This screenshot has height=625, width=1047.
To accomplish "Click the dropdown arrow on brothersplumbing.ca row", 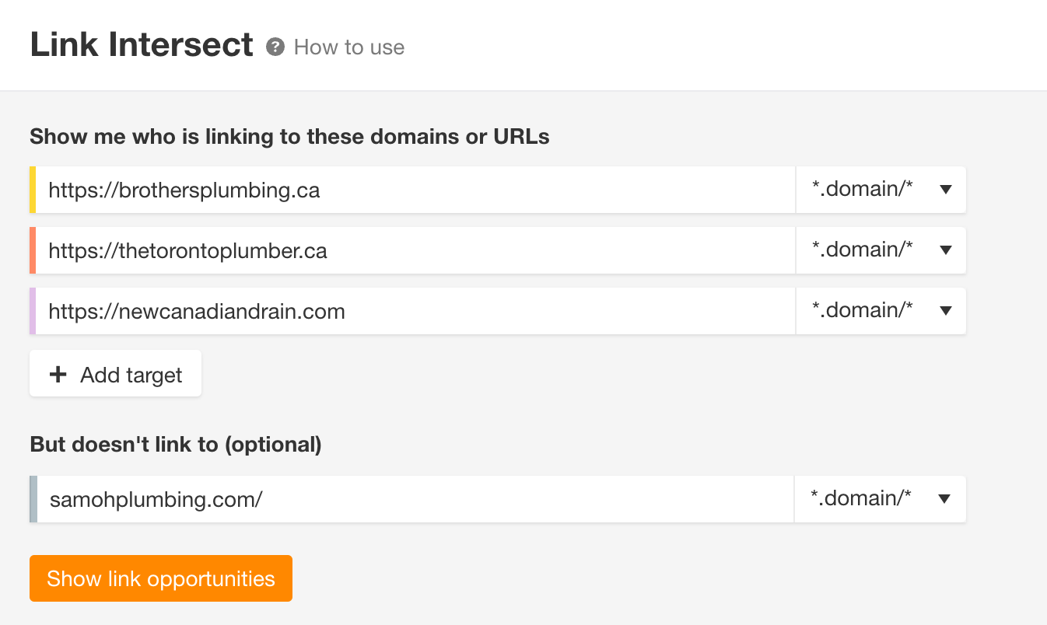I will [x=946, y=190].
